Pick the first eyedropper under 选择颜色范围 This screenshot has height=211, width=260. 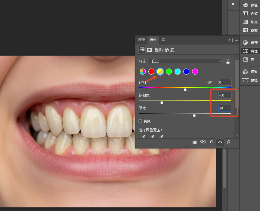(143, 137)
